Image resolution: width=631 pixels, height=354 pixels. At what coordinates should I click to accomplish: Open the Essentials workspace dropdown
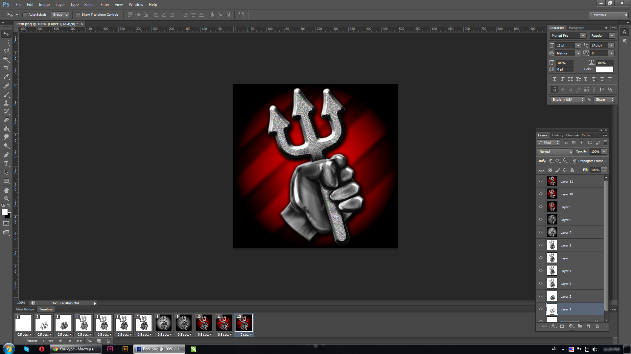pos(609,15)
